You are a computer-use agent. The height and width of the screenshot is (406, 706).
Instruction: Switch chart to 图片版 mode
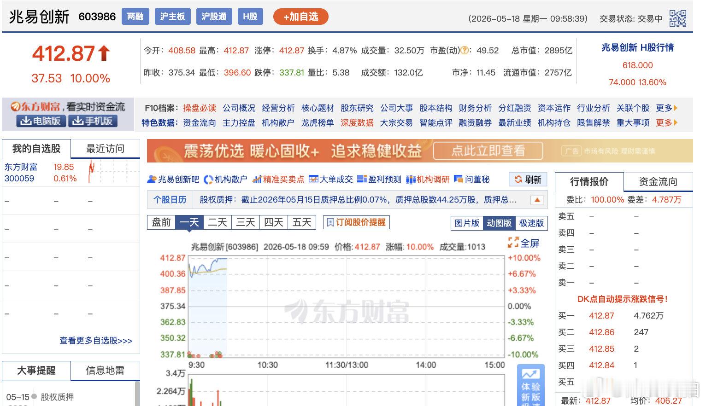467,223
